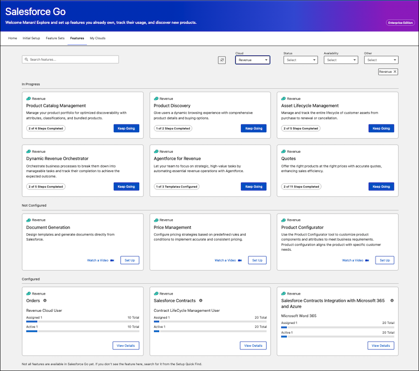Viewport: 419px width, 371px height.
Task: Set Up Price Management
Action: coord(257,260)
